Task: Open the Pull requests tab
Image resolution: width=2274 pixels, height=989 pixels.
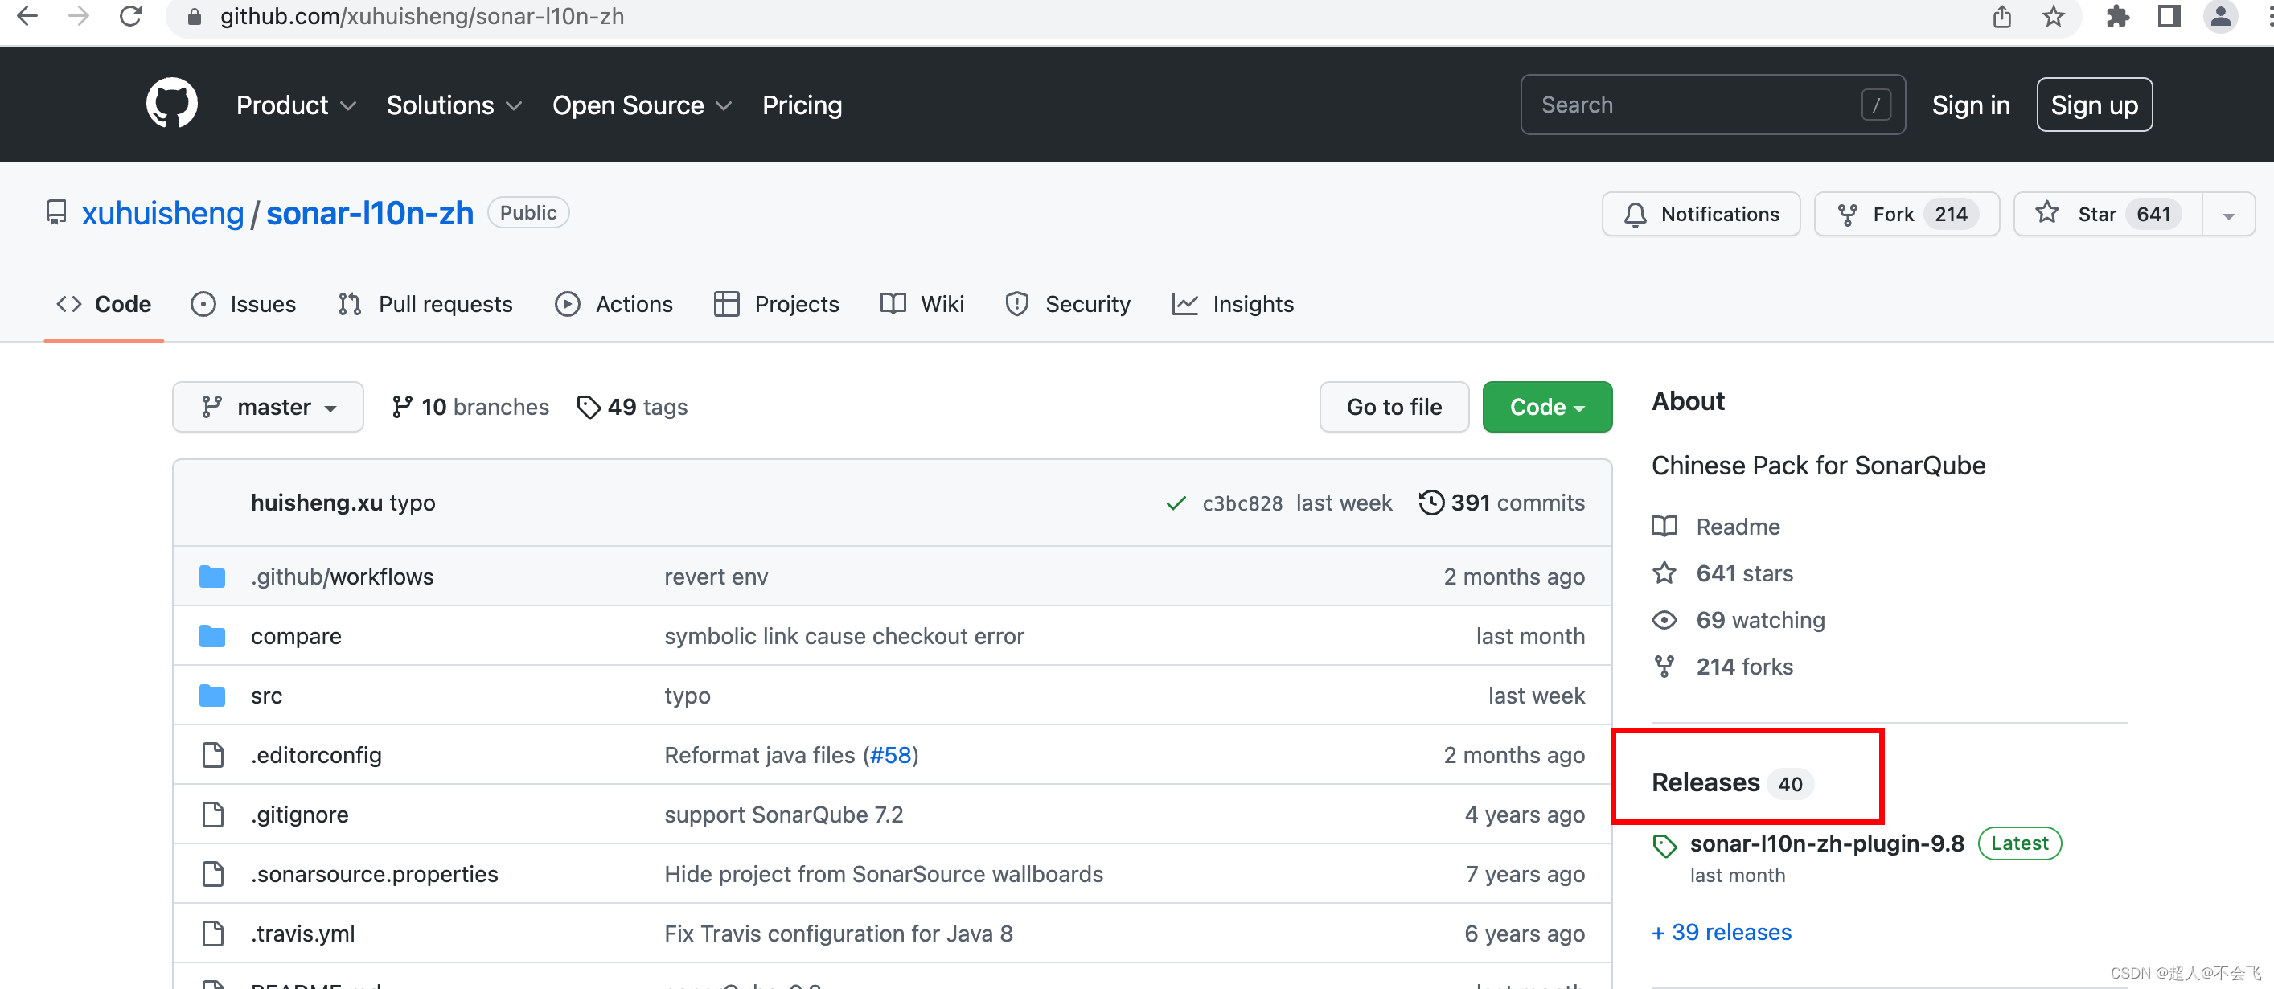Action: point(425,304)
